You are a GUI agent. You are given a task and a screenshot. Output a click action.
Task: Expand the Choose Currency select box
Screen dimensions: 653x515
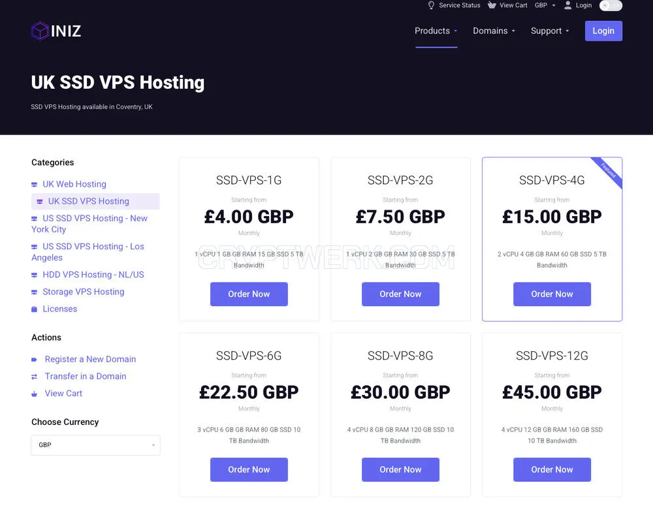(95, 445)
